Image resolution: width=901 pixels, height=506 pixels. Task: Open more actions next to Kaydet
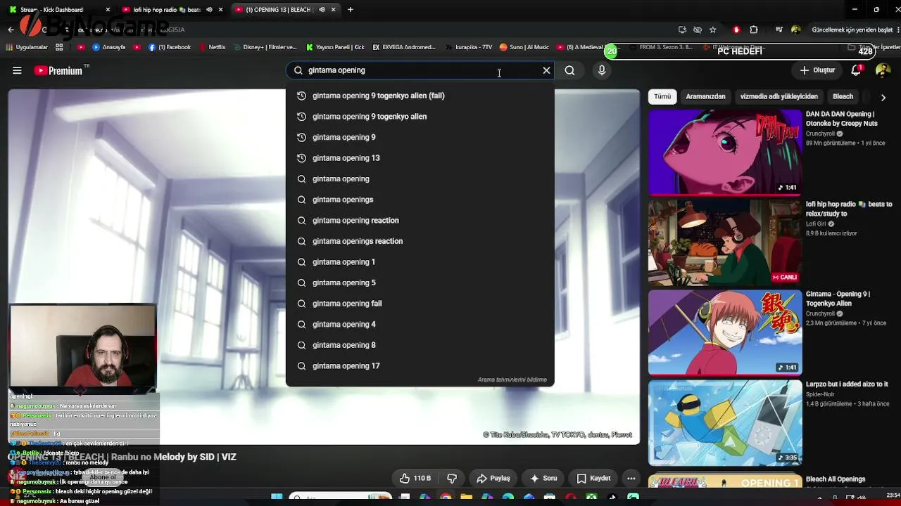[x=631, y=479]
